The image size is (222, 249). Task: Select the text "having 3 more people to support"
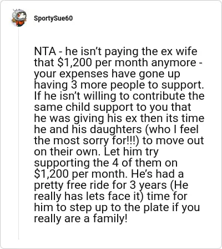[x=117, y=85]
